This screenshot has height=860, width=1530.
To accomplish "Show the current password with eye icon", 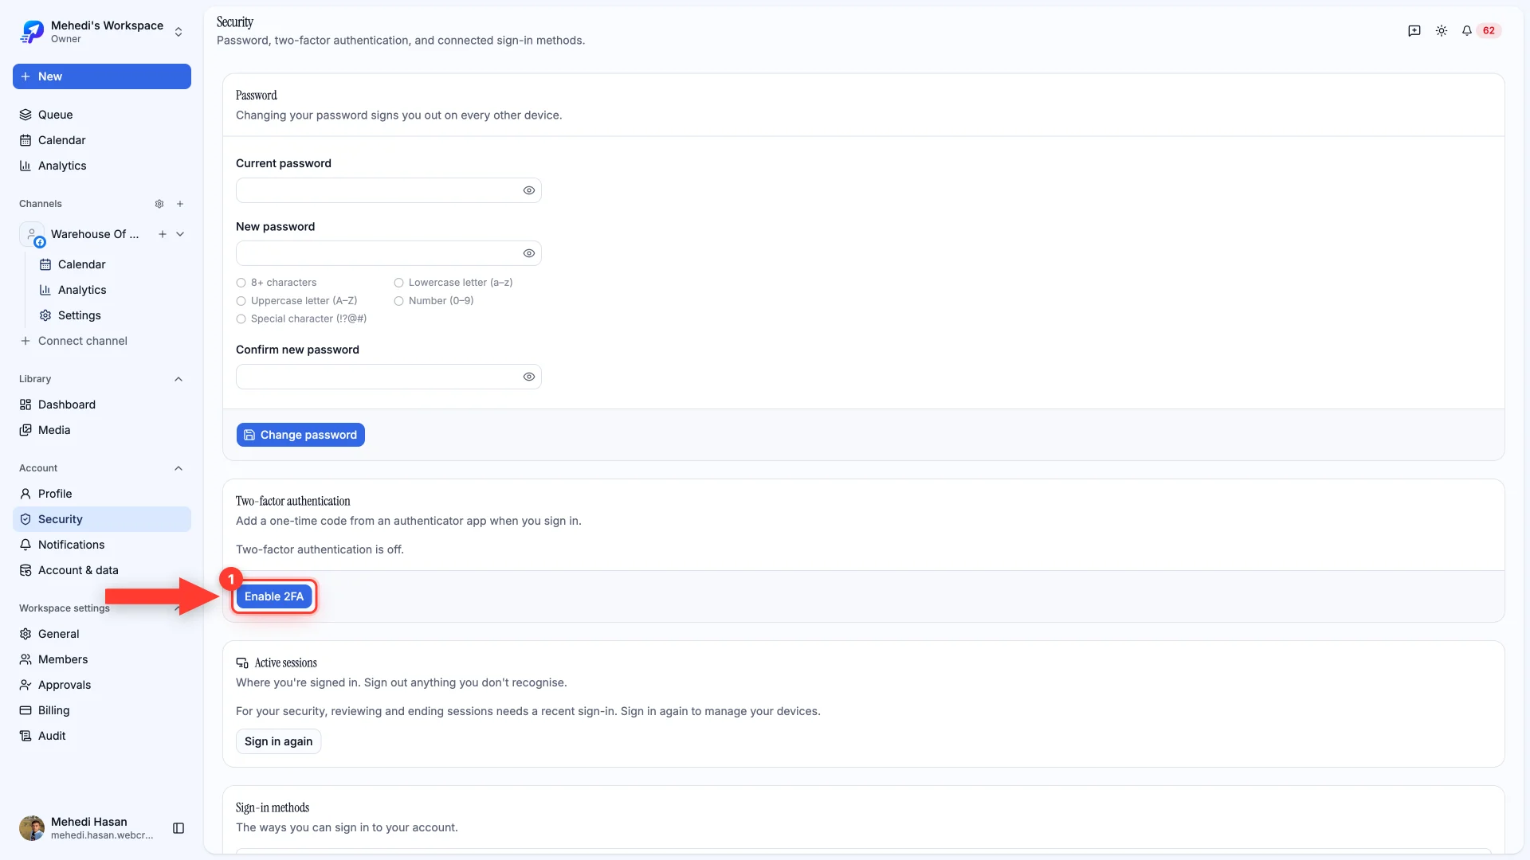I will click(x=529, y=190).
